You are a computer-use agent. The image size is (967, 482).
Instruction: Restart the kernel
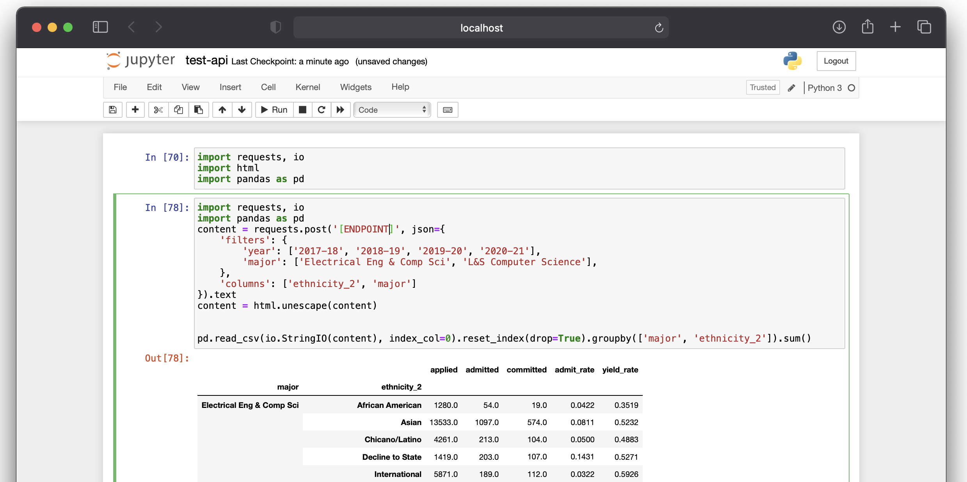[x=321, y=110]
